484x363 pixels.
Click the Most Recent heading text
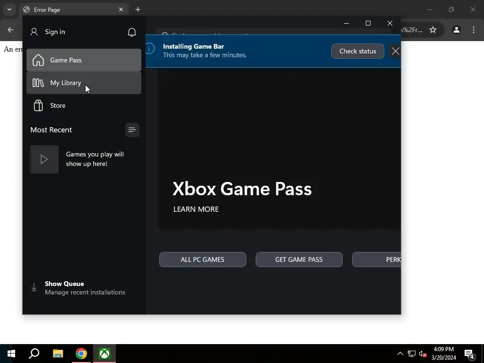click(51, 130)
